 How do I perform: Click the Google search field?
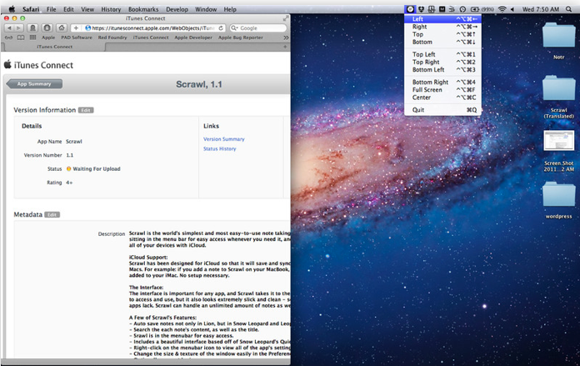pos(257,28)
